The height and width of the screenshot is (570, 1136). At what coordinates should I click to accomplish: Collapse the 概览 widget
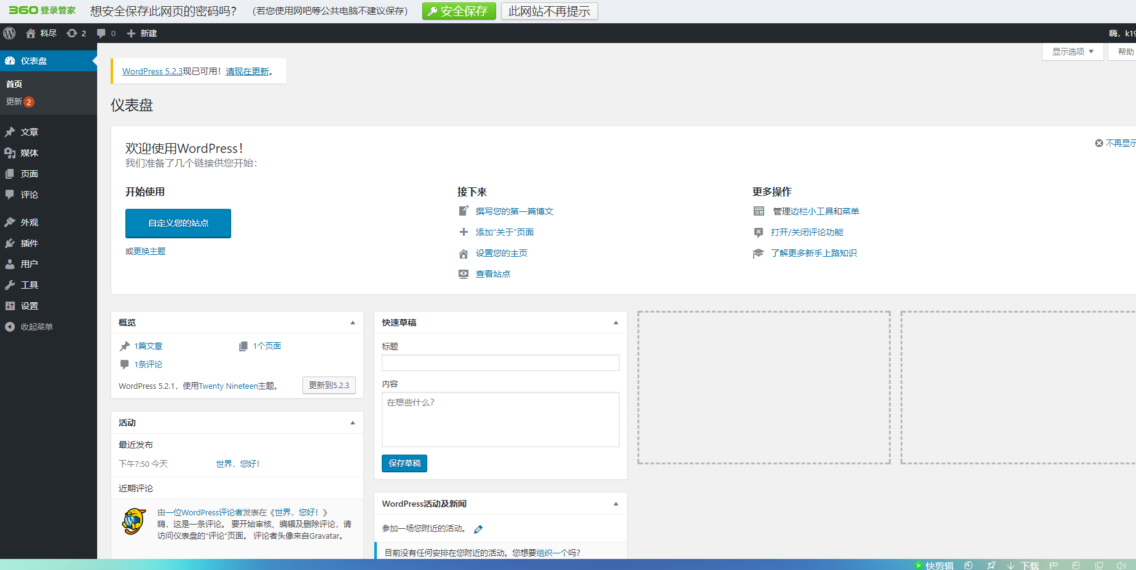353,322
